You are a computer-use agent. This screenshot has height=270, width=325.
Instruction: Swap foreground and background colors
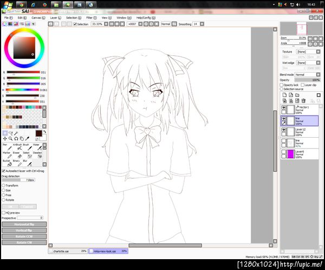tap(44, 132)
